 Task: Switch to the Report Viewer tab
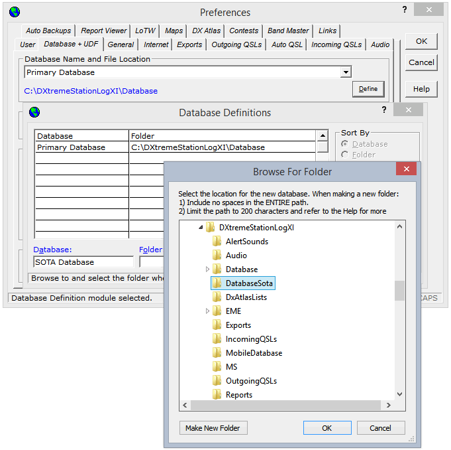pos(103,31)
